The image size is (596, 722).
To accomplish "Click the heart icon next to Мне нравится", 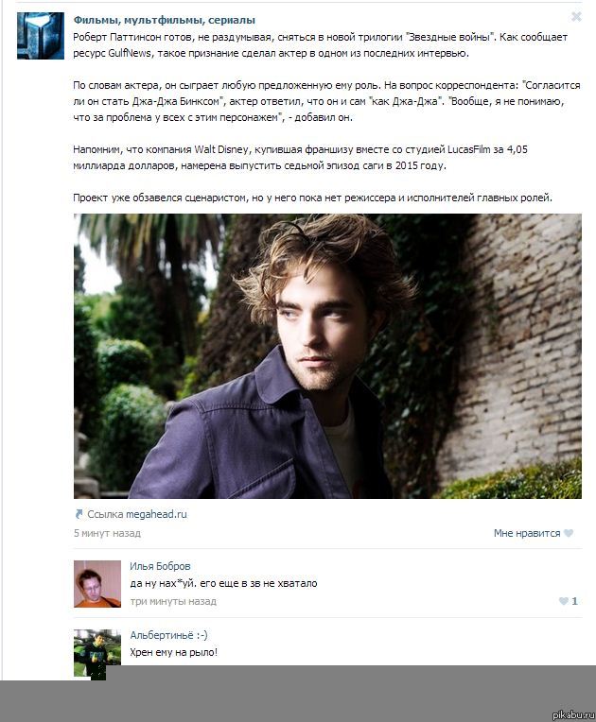I will 569,533.
